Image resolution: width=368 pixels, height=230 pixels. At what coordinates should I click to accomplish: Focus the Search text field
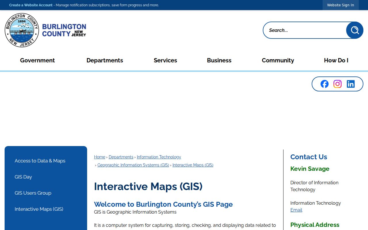305,30
